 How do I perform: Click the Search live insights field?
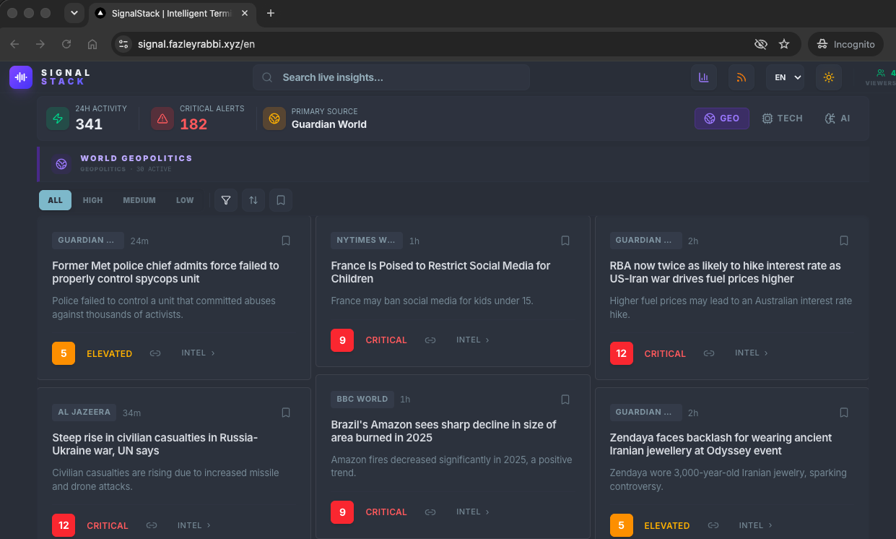pos(391,77)
